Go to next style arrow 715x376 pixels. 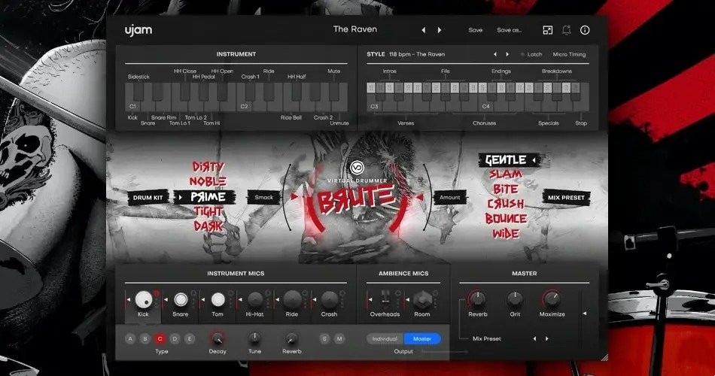pyautogui.click(x=507, y=54)
